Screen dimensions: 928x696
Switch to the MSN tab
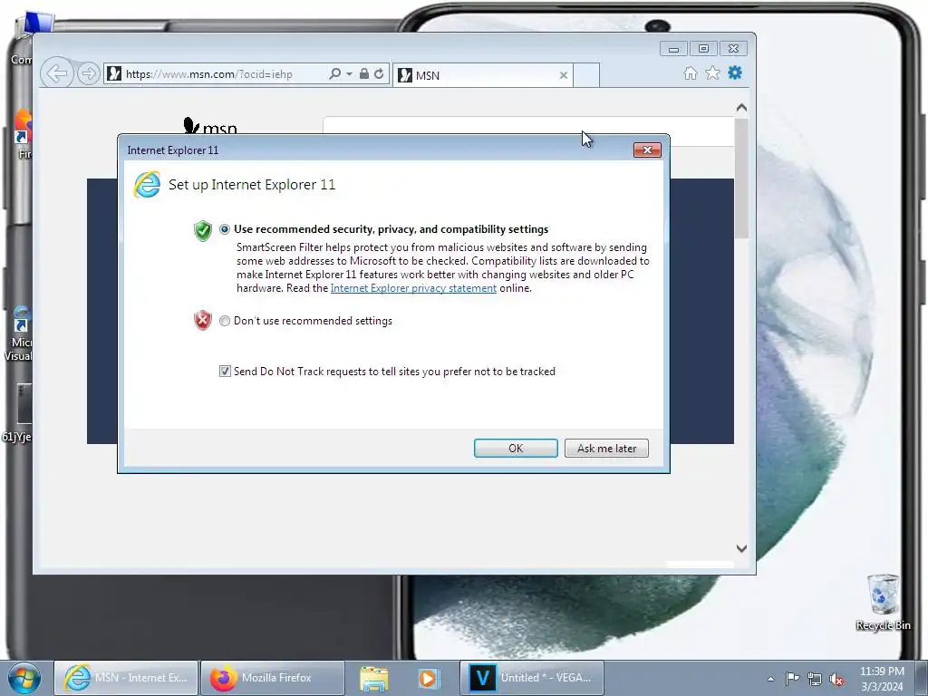click(482, 75)
